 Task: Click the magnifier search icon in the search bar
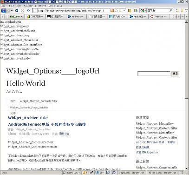[171, 11]
